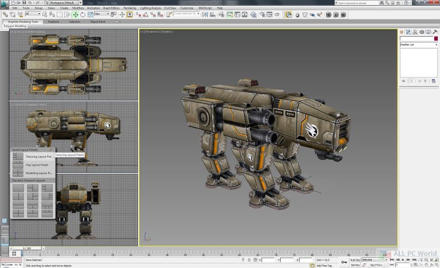Pick the first standard viewport layout thumbnail

pos(18,188)
